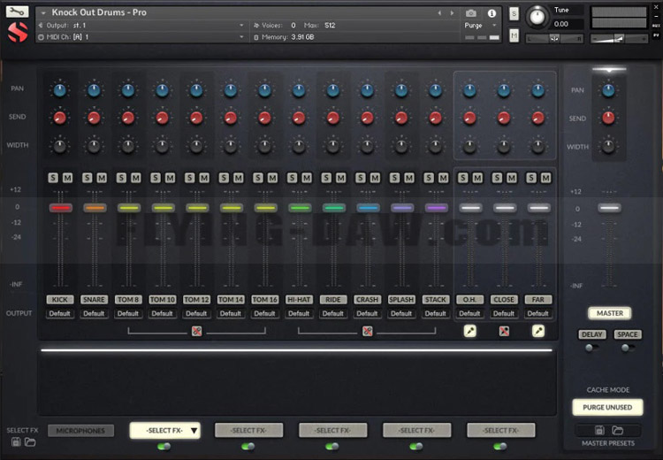The width and height of the screenshot is (663, 460).
Task: Click the master send knob
Action: [x=608, y=119]
